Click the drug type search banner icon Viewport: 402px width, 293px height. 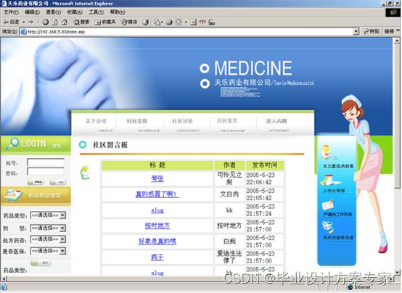(12, 195)
